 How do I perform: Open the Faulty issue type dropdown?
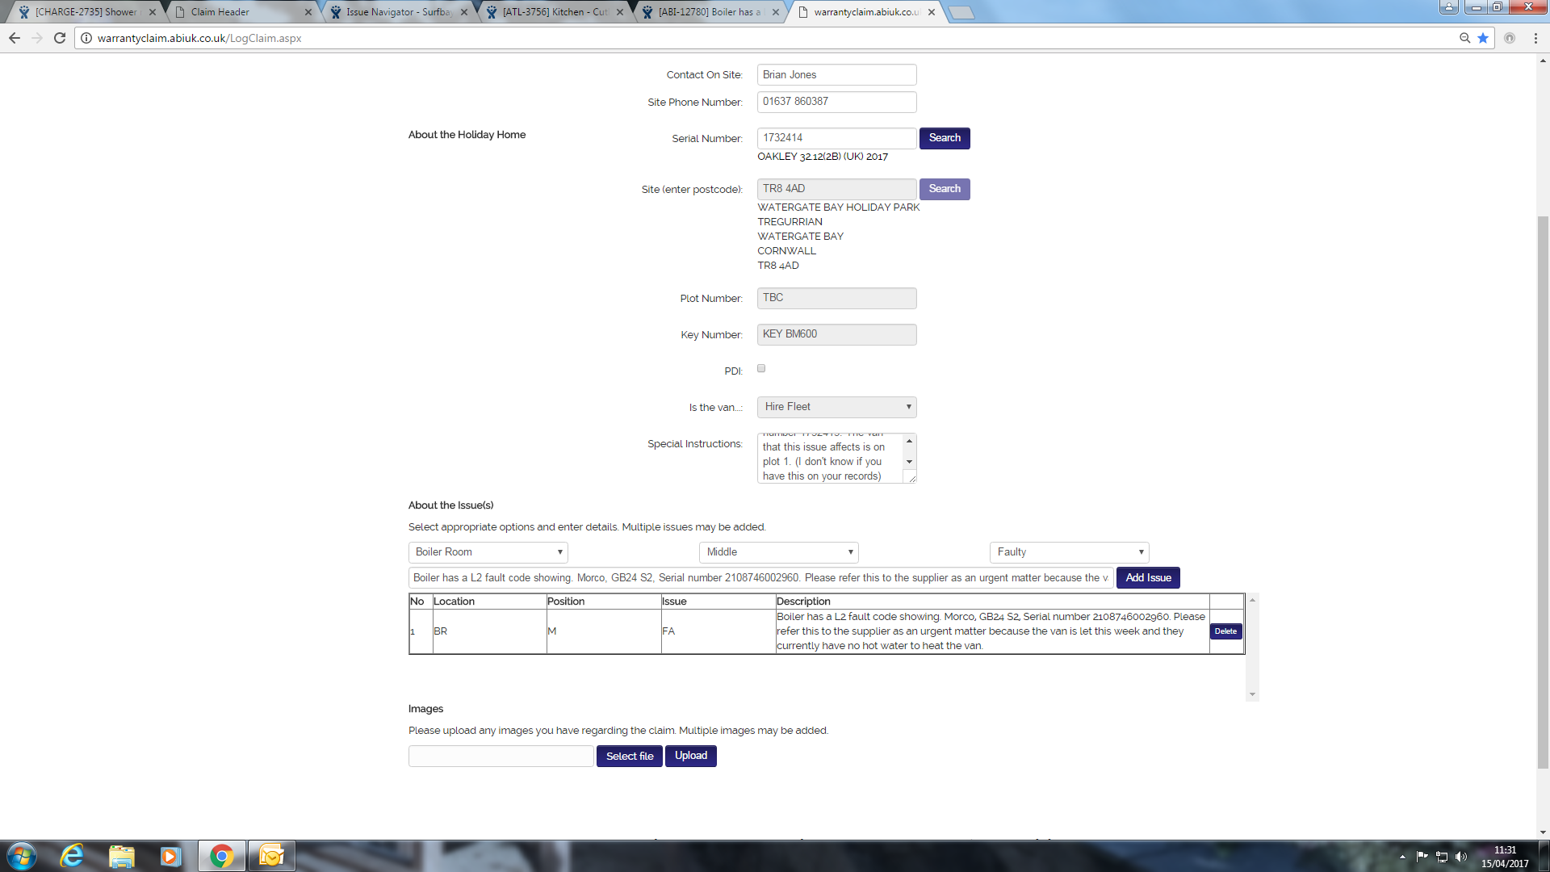click(x=1069, y=552)
